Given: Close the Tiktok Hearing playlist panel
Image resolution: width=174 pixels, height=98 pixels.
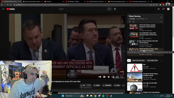Looking at the screenshot, I should coord(161,17).
